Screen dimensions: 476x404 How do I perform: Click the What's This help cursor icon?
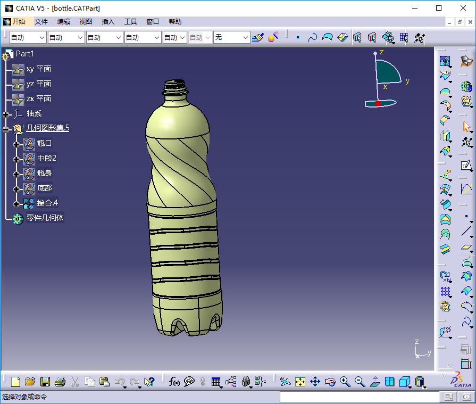pyautogui.click(x=149, y=382)
